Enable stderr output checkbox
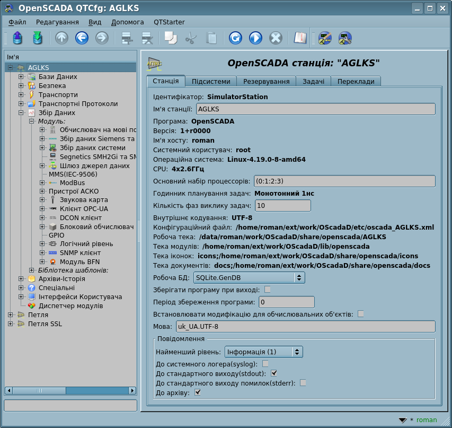This screenshot has height=428, width=452. [x=303, y=383]
